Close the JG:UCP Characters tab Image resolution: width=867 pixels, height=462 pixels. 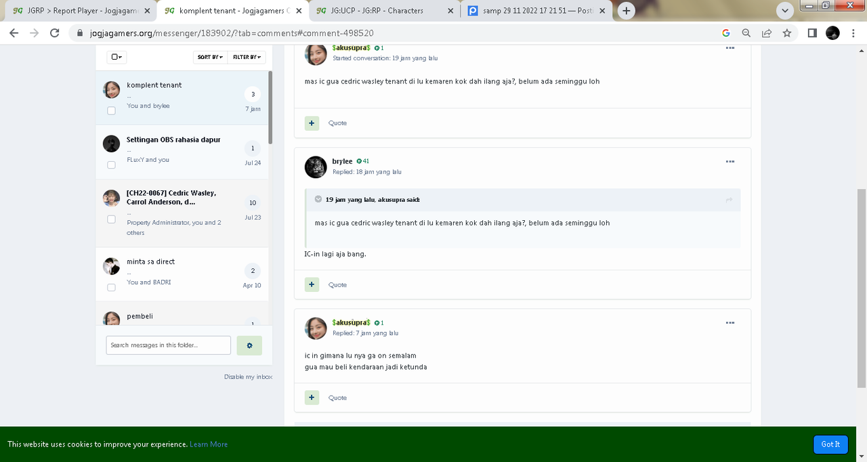coord(451,11)
